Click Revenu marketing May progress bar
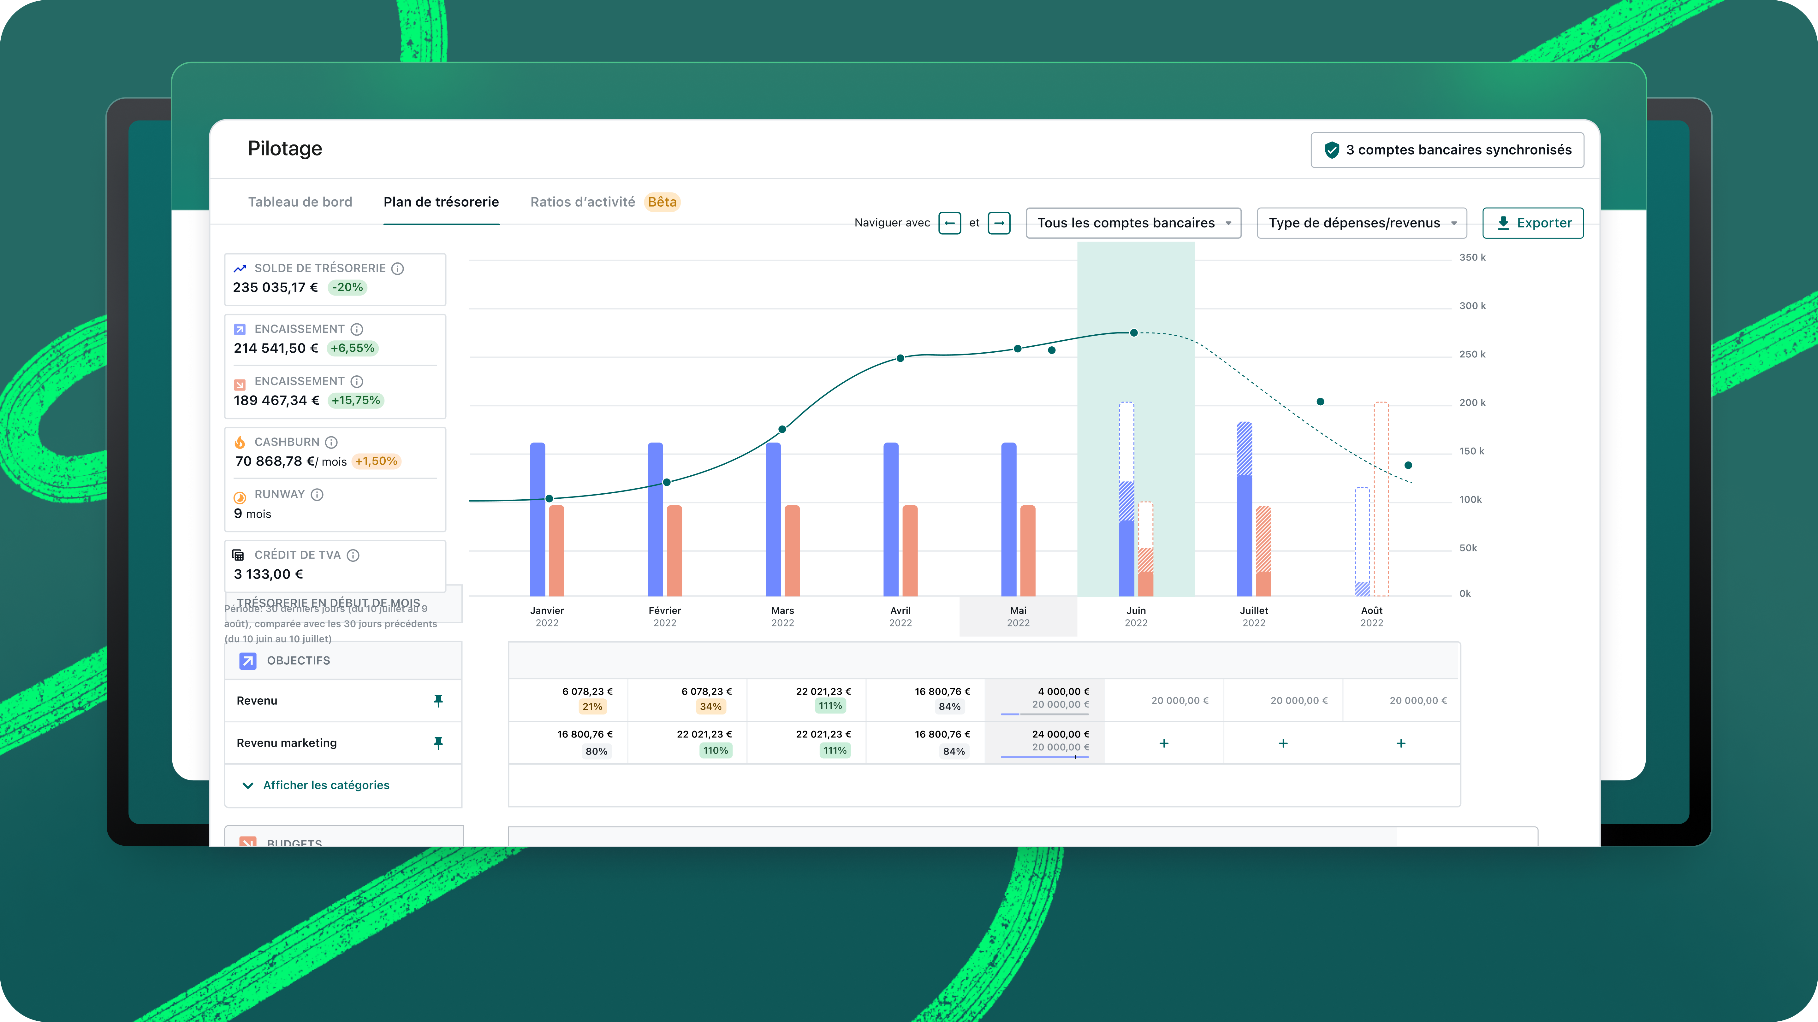 (1044, 757)
